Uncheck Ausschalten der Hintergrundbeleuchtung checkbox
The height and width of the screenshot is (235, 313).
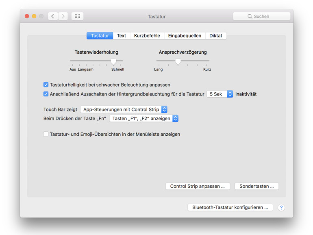coord(46,94)
